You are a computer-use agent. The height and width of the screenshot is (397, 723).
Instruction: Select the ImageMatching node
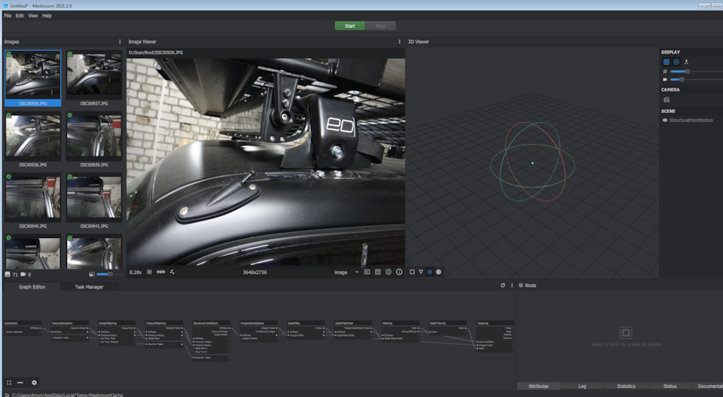117,333
